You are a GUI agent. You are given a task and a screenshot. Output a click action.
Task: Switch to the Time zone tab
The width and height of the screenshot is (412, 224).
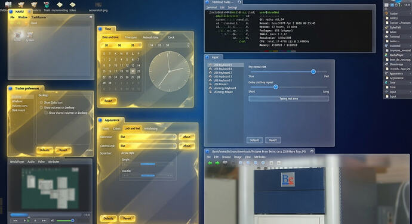(x=131, y=38)
